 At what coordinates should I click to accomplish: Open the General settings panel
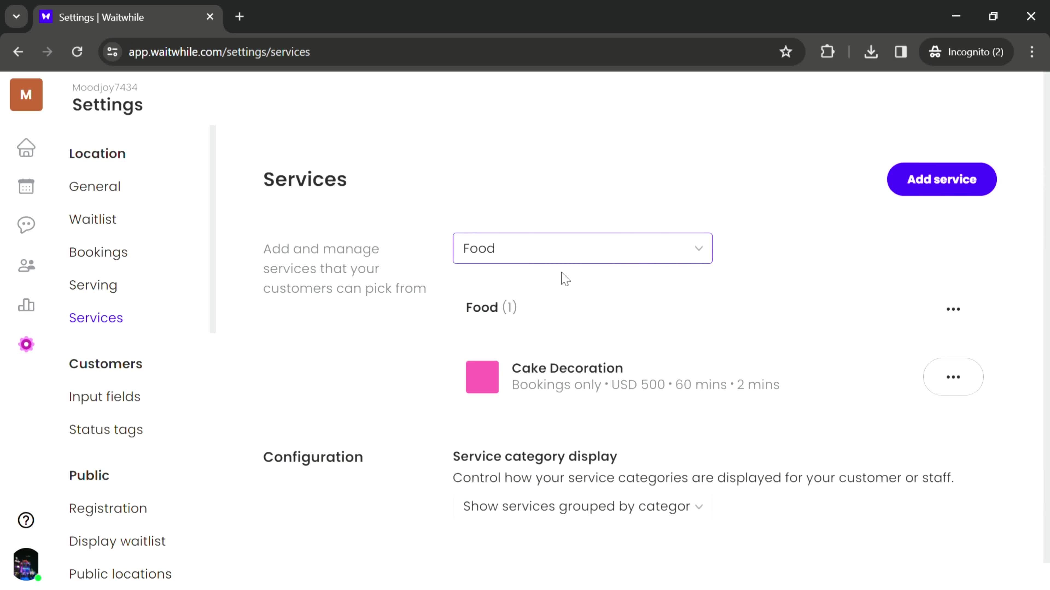94,186
